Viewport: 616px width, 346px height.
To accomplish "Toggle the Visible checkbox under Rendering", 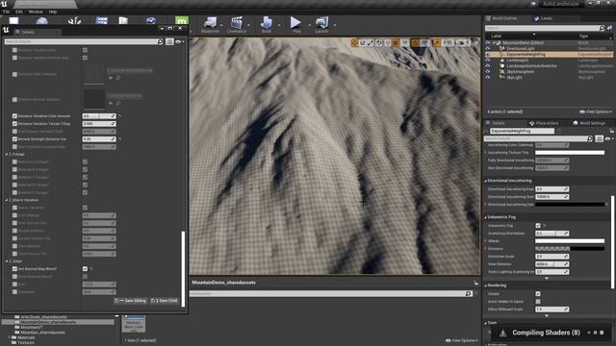I will 538,294.
